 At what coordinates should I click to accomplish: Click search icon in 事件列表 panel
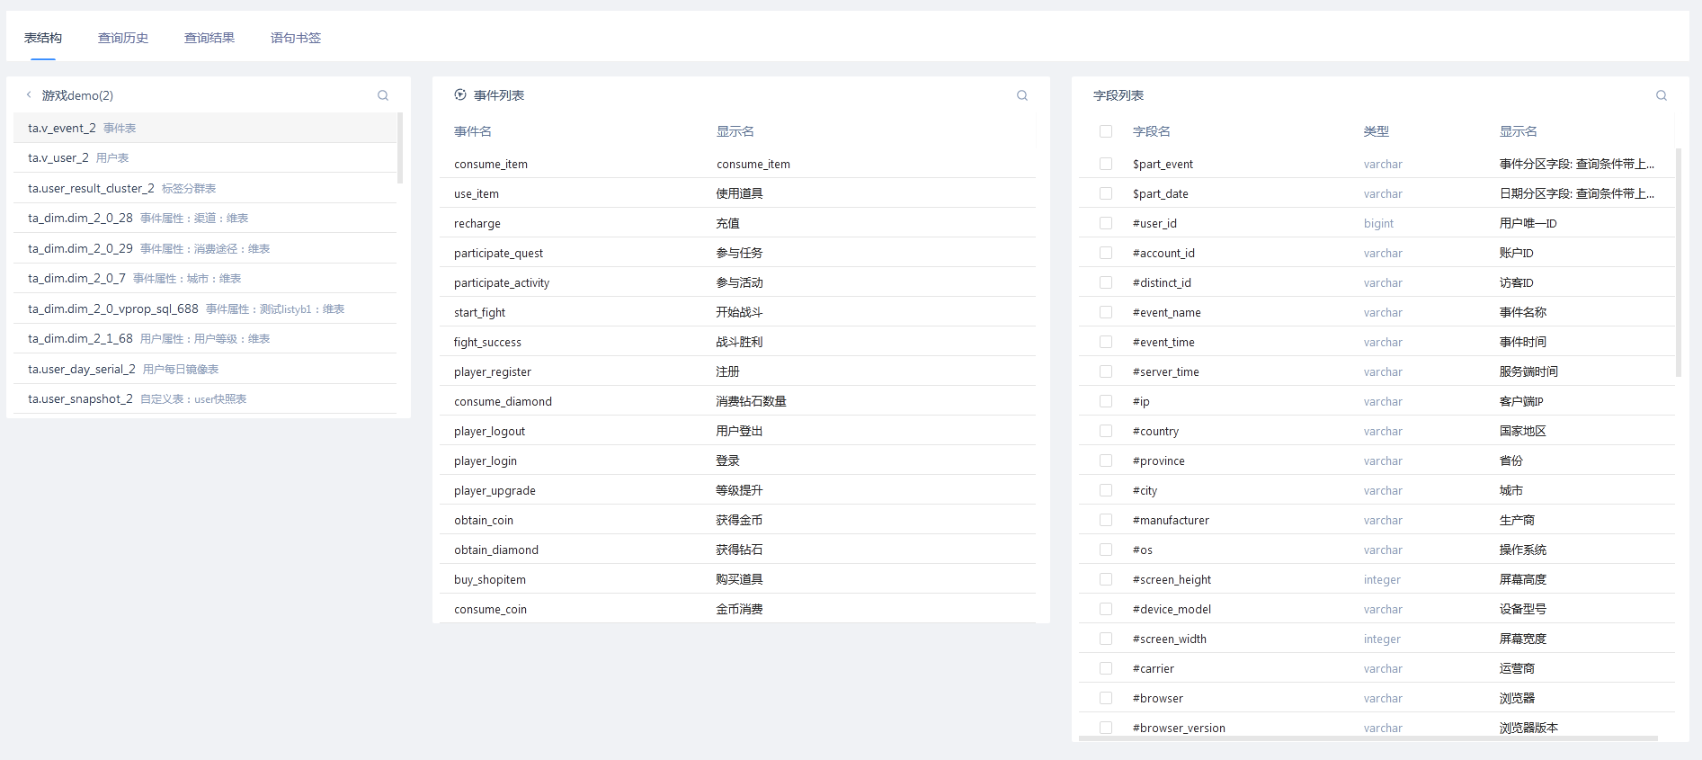1022,95
